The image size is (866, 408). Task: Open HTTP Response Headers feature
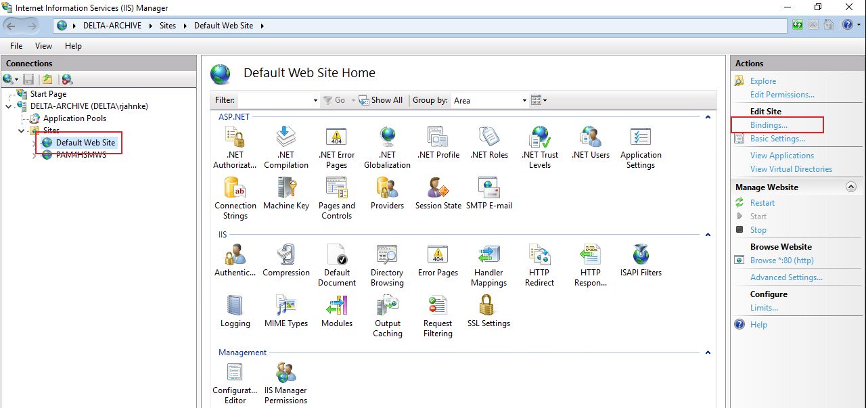tap(591, 265)
